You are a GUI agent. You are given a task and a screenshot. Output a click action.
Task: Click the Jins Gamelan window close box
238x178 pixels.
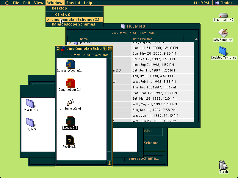pyautogui.click(x=58, y=49)
